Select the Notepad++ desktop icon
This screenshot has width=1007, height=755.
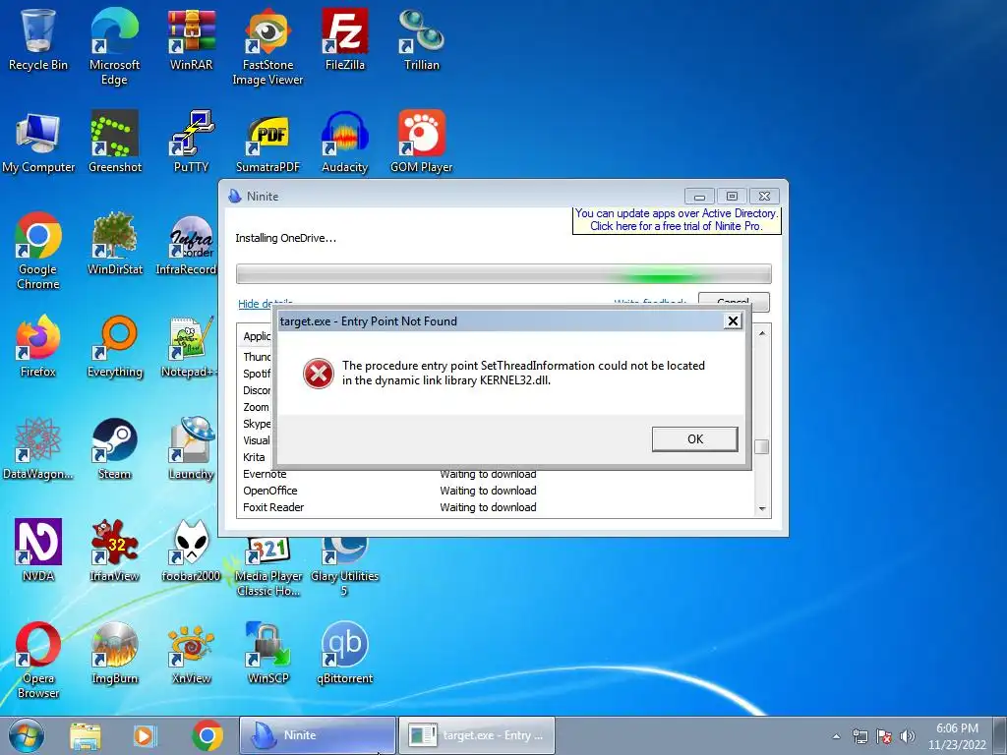(190, 347)
